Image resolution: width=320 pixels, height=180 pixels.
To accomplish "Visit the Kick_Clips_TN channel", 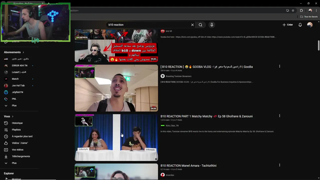I will tap(172, 126).
